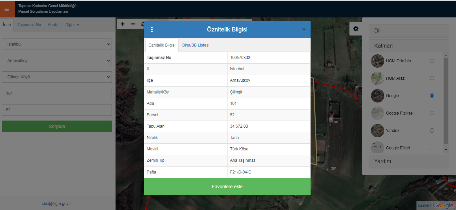
Task: Choose the HGM Arazi radio button
Action: click(432, 78)
